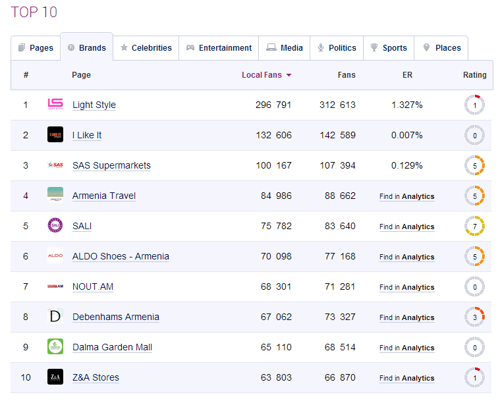Open Find in Analytics for SALI
500x405 pixels.
point(406,227)
